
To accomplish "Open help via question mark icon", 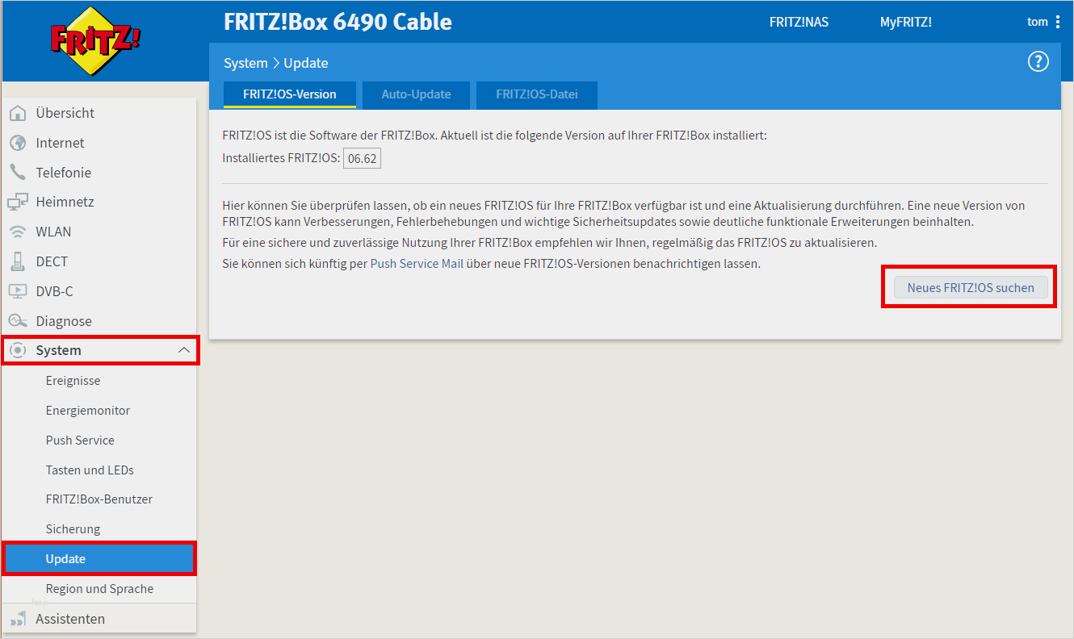I will (x=1038, y=62).
